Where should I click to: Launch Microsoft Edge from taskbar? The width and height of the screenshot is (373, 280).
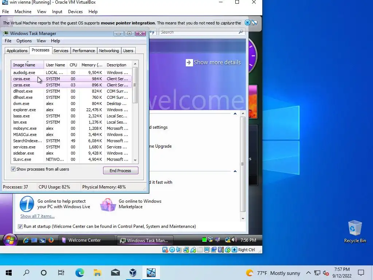tap(79, 273)
